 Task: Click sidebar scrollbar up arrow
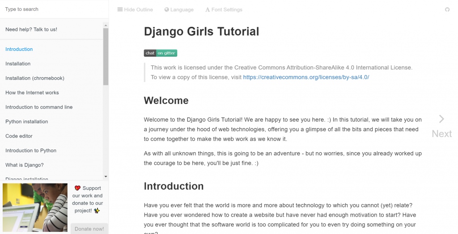(x=106, y=25)
